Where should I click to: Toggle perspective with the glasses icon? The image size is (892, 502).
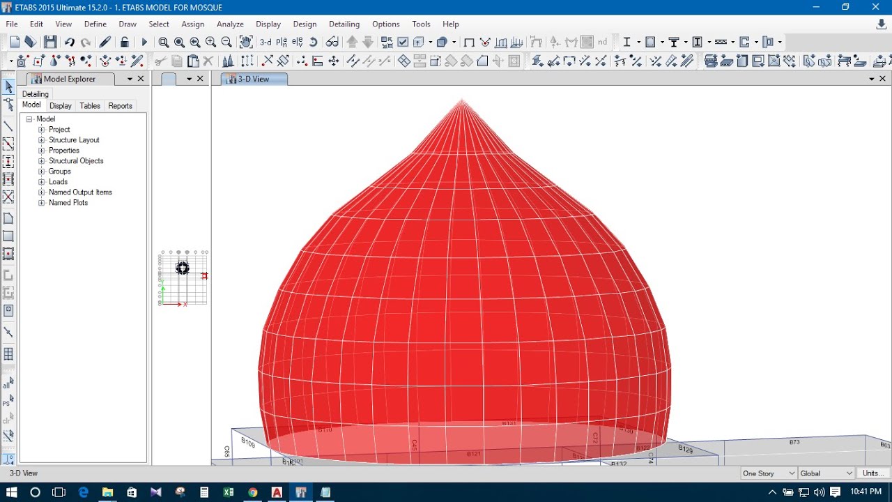click(332, 42)
